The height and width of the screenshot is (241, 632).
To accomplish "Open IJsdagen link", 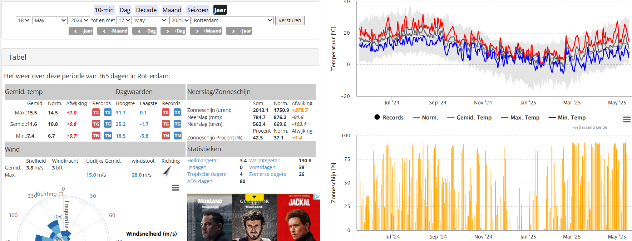I will tap(197, 167).
